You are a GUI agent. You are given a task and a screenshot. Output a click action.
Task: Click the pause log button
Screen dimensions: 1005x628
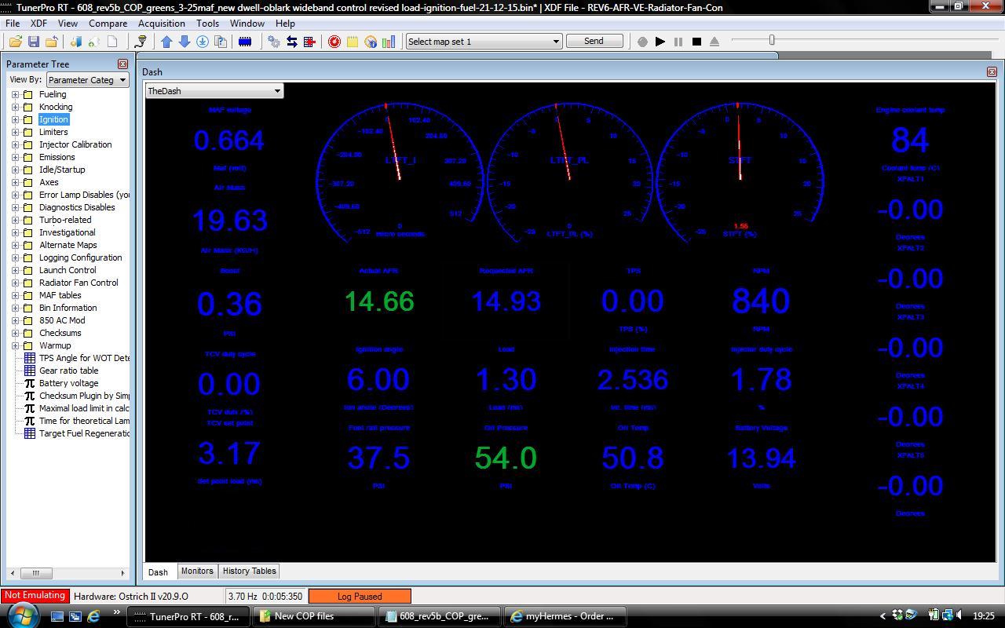(678, 42)
